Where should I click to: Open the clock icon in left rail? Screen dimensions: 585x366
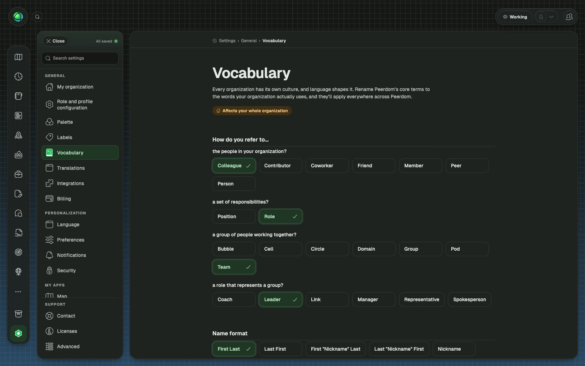point(18,76)
